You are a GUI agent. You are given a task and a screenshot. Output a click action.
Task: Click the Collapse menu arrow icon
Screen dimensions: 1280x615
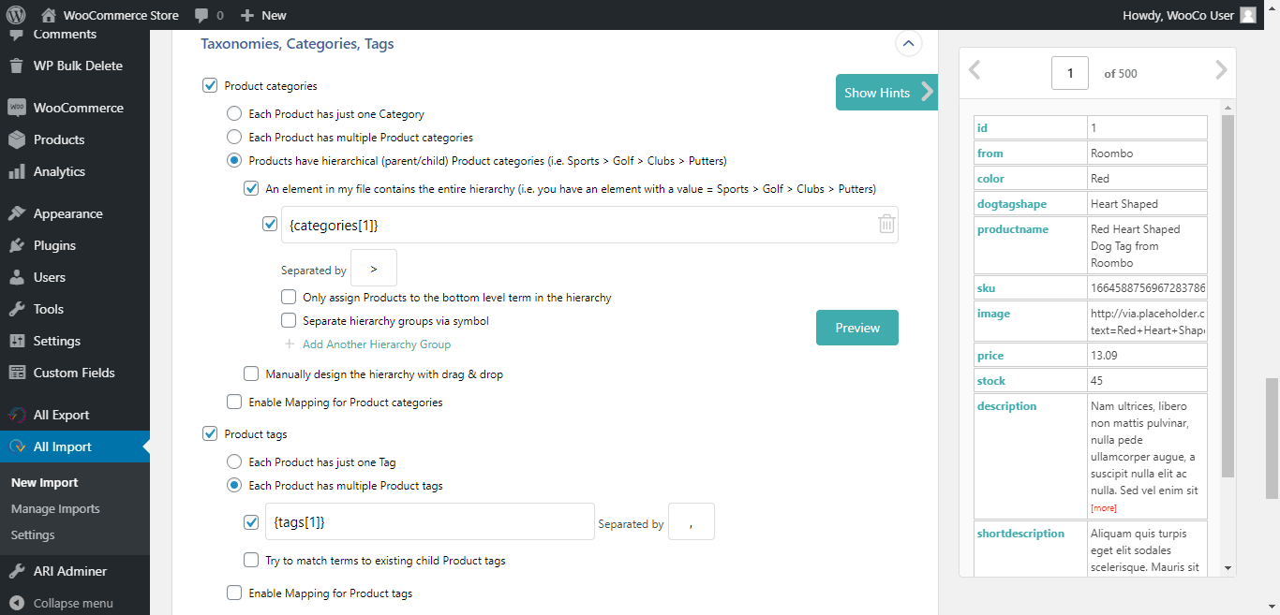point(17,603)
